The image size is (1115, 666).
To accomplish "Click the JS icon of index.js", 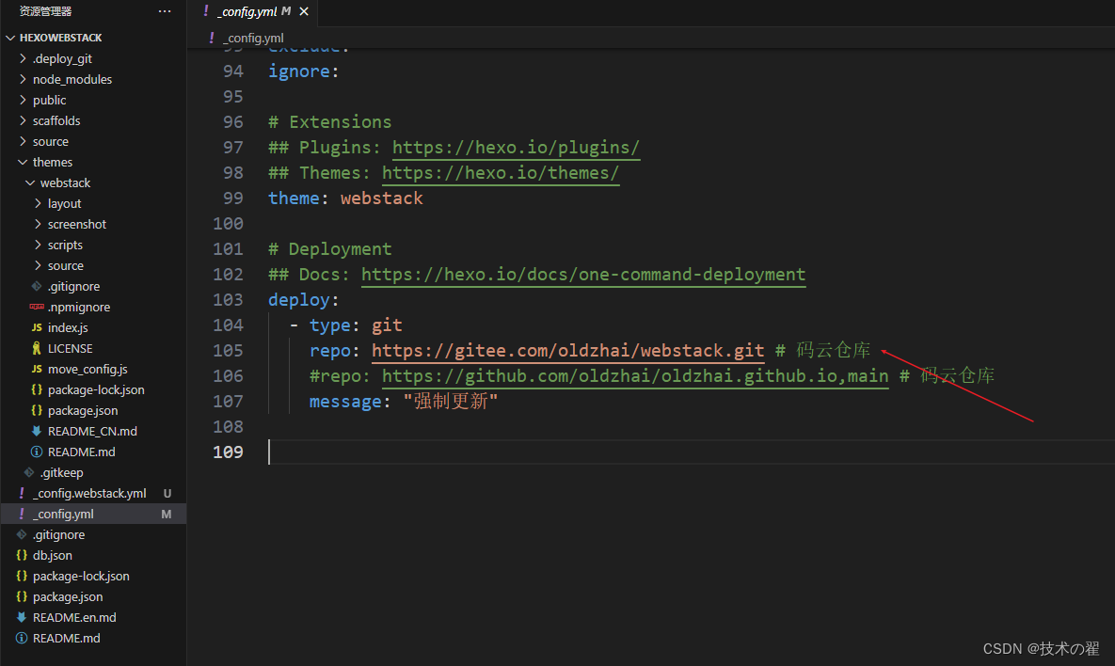I will [37, 327].
